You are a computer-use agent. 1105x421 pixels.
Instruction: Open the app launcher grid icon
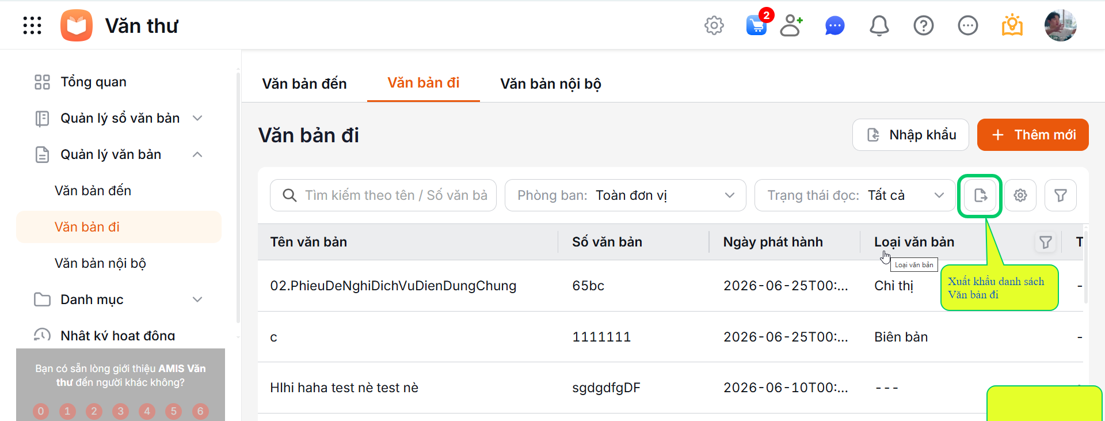point(32,25)
